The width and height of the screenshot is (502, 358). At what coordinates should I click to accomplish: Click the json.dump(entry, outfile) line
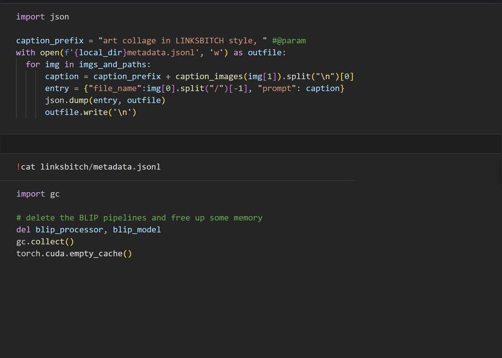coord(105,101)
